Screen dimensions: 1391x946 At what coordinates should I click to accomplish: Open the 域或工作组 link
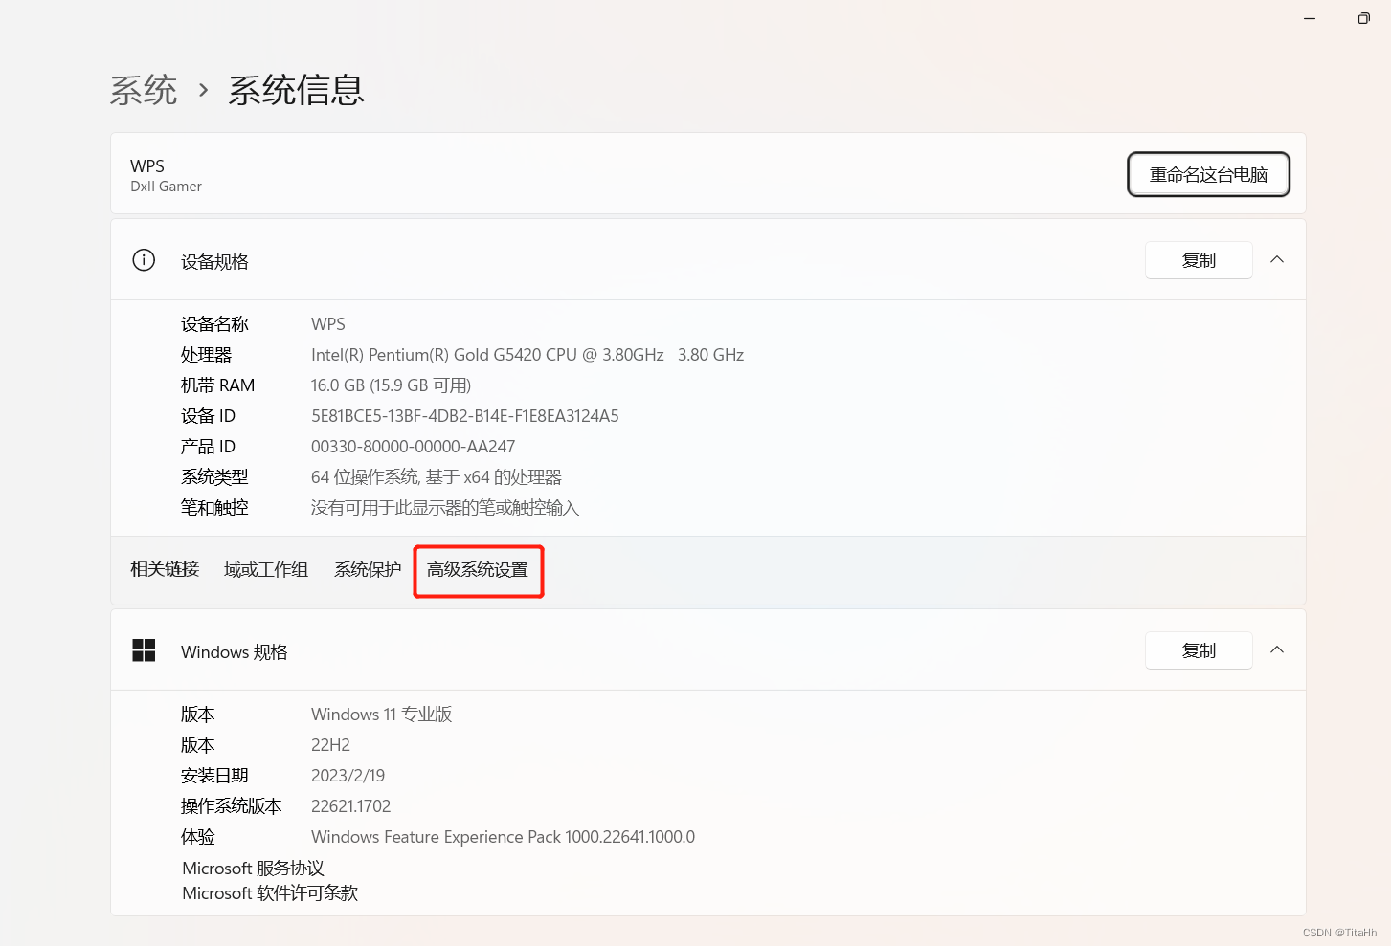266,570
